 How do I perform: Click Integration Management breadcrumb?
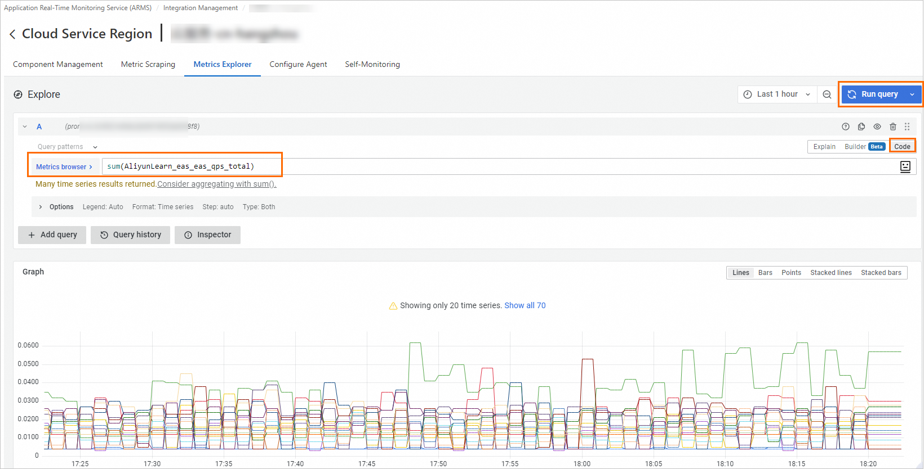click(201, 8)
